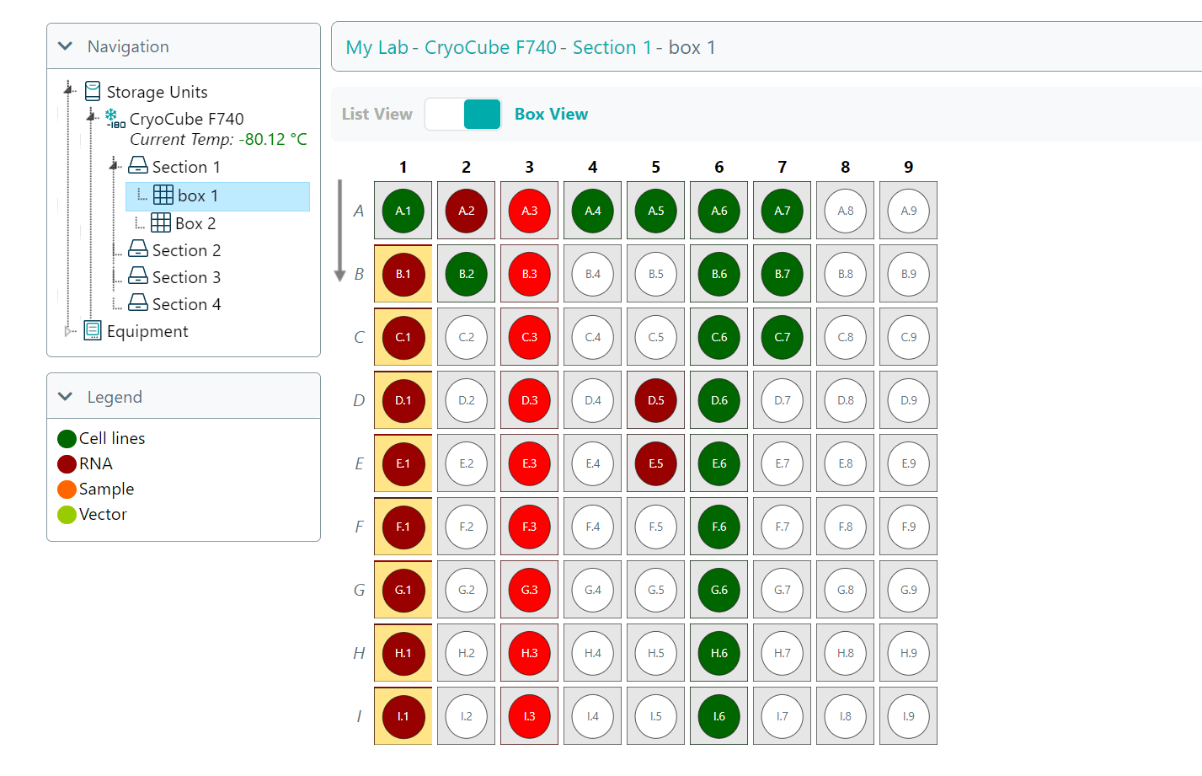Viewport: 1202px width, 776px height.
Task: Select the Box View tab label
Action: point(551,114)
